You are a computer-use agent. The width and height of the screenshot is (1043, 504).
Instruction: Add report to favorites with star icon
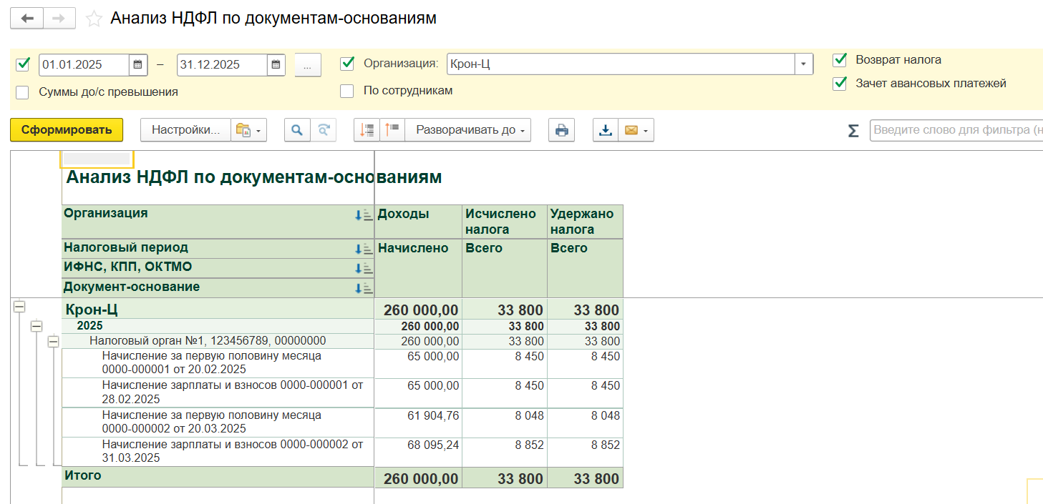click(x=94, y=19)
